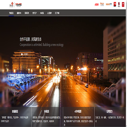Open the last bottom feature card
This screenshot has width=127, height=127.
[x=110, y=117]
